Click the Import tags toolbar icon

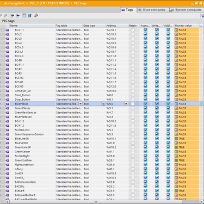[17, 16]
